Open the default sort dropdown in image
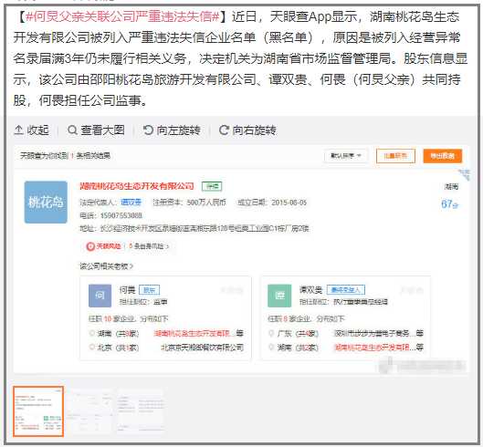483x447 pixels. [x=346, y=156]
